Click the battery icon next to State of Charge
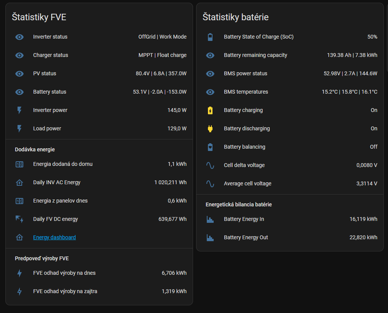 point(210,37)
